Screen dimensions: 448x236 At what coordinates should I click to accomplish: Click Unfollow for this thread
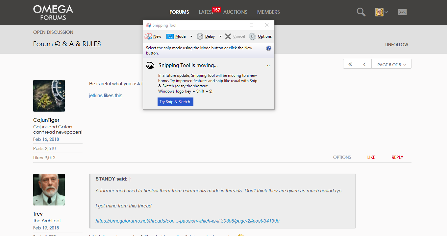396,45
